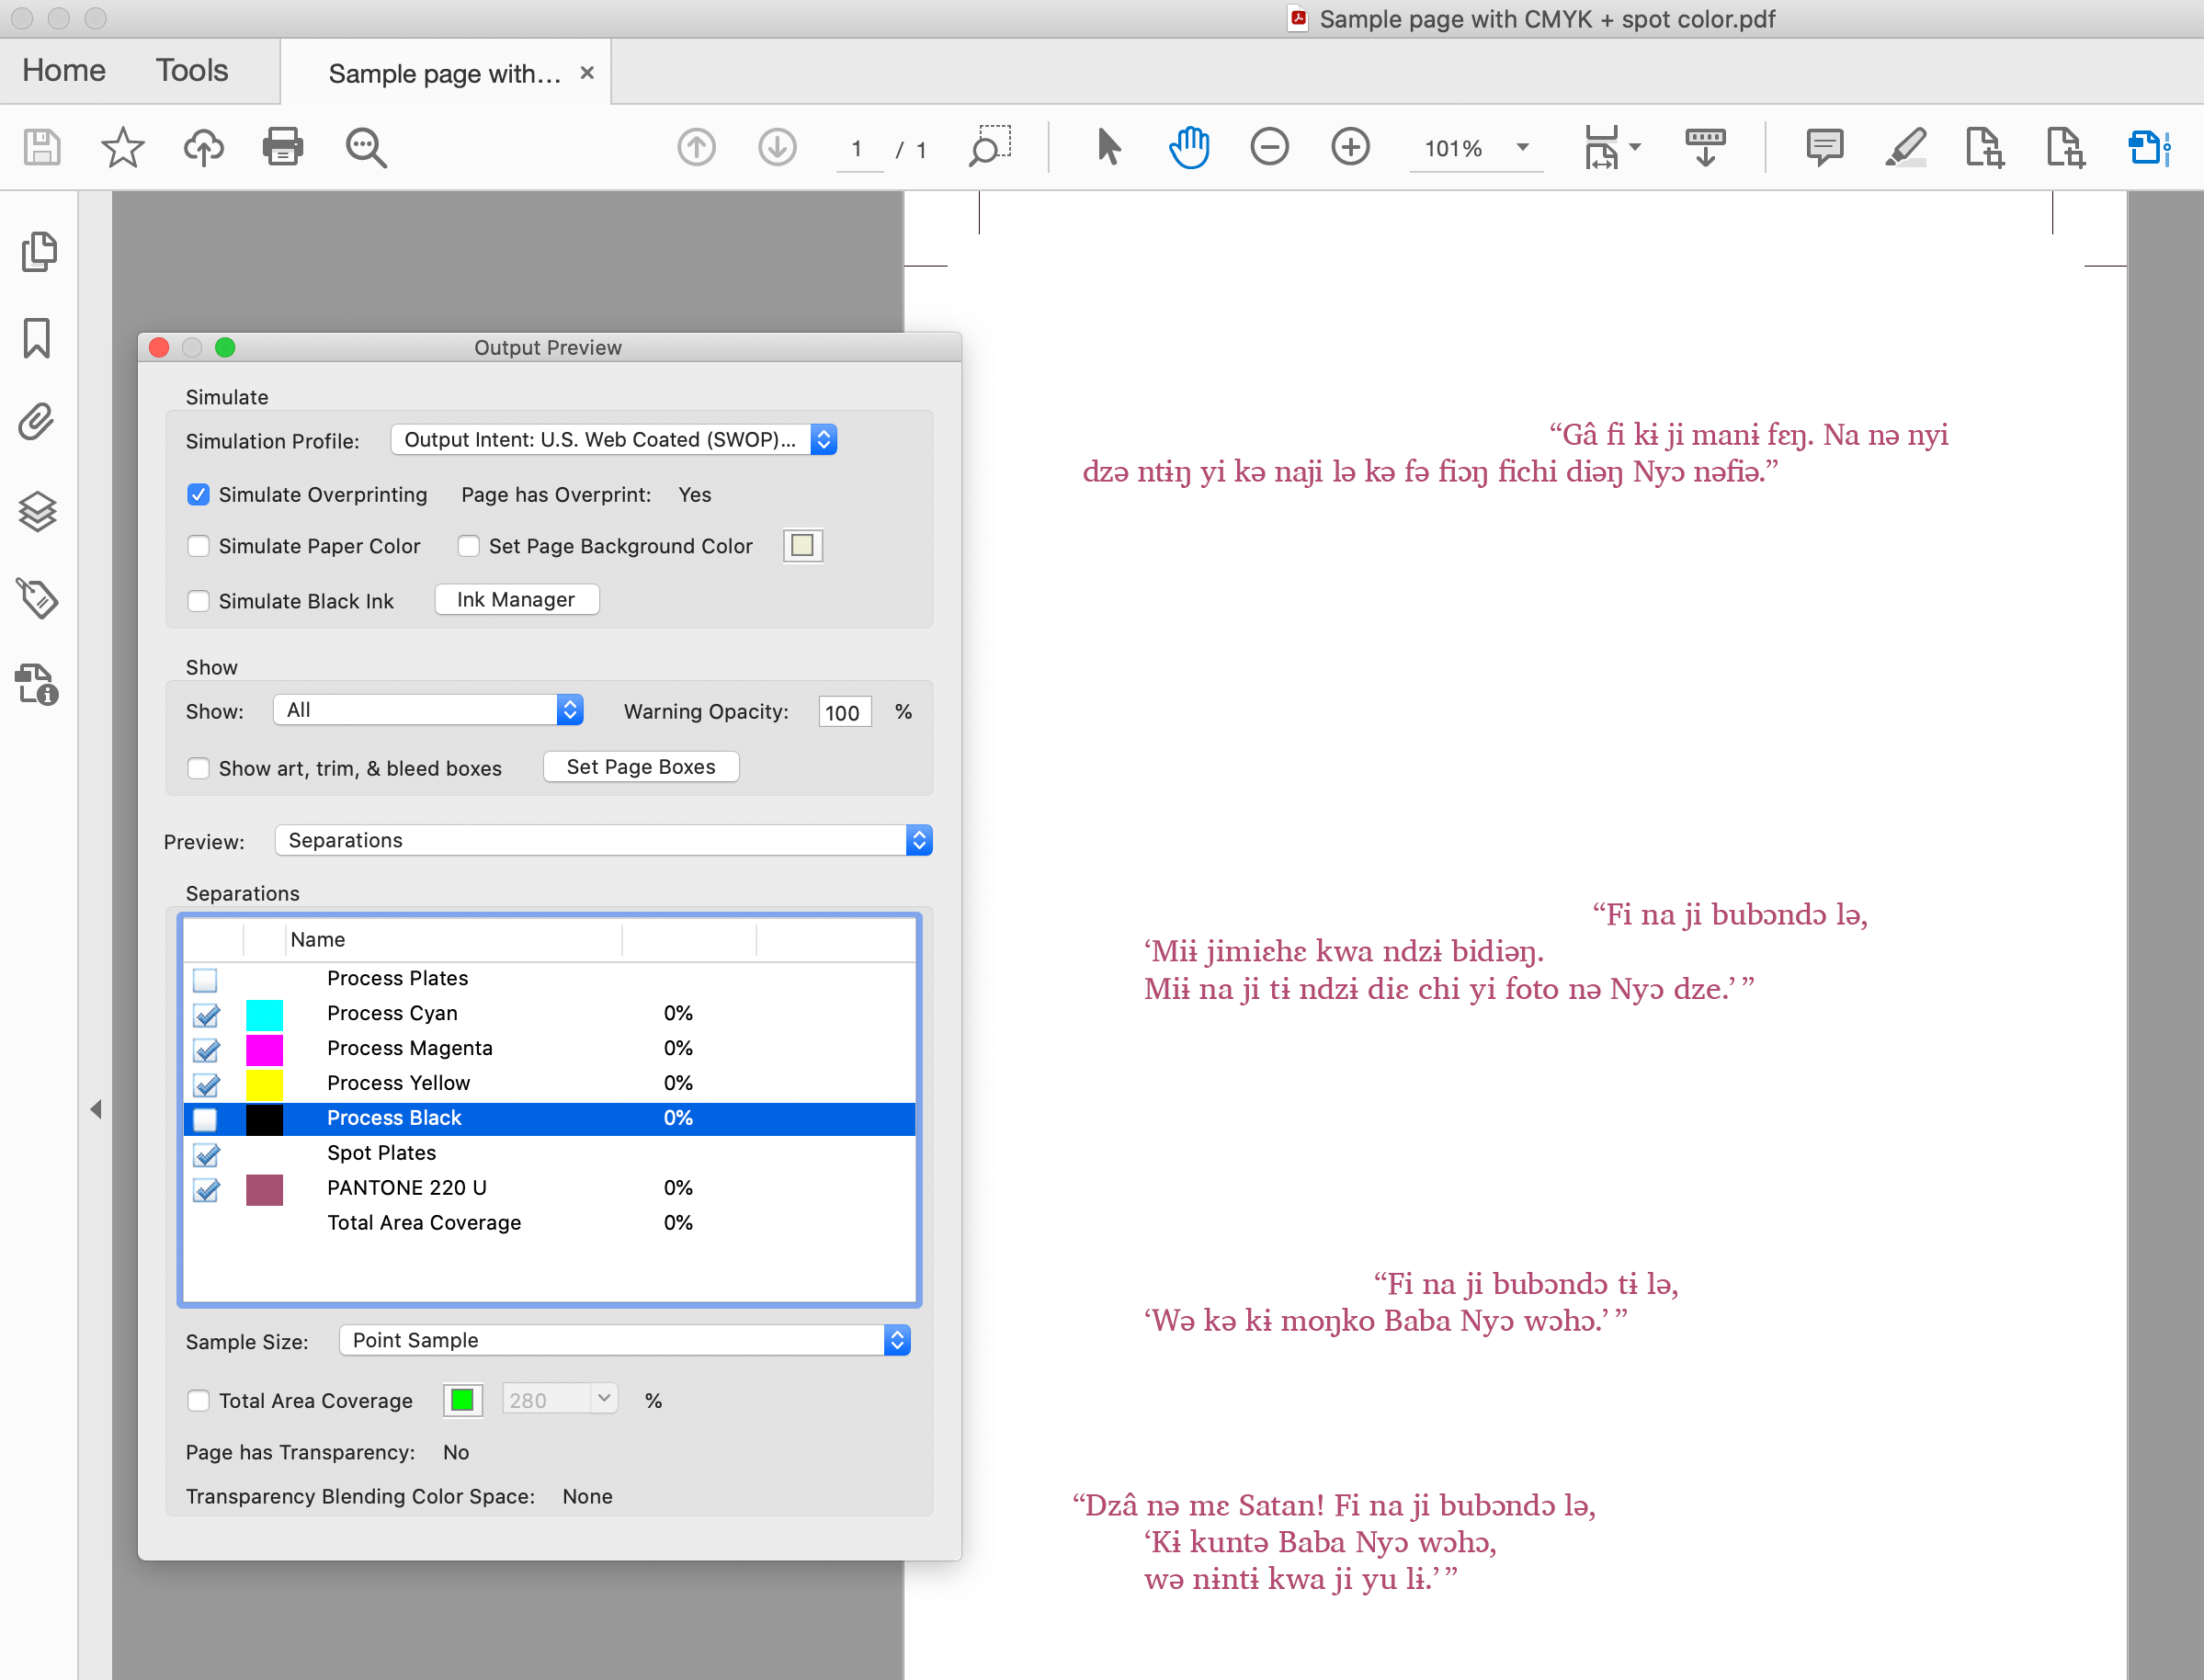Screen dimensions: 2204x1680
Task: Open the Attachments panel
Action: (37, 423)
